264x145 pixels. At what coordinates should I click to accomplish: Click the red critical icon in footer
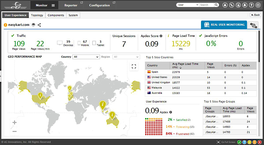pos(260,142)
